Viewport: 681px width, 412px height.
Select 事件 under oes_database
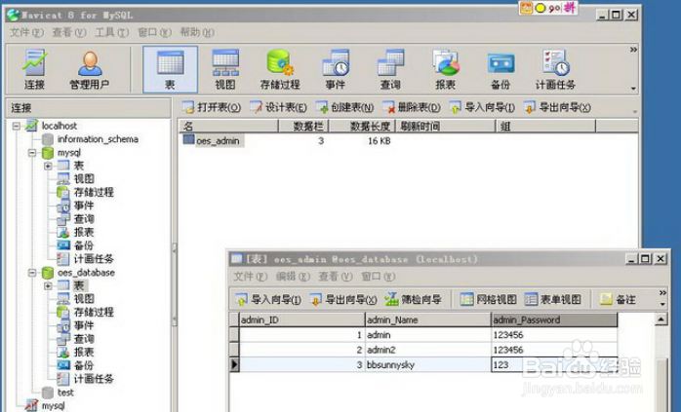(x=84, y=325)
